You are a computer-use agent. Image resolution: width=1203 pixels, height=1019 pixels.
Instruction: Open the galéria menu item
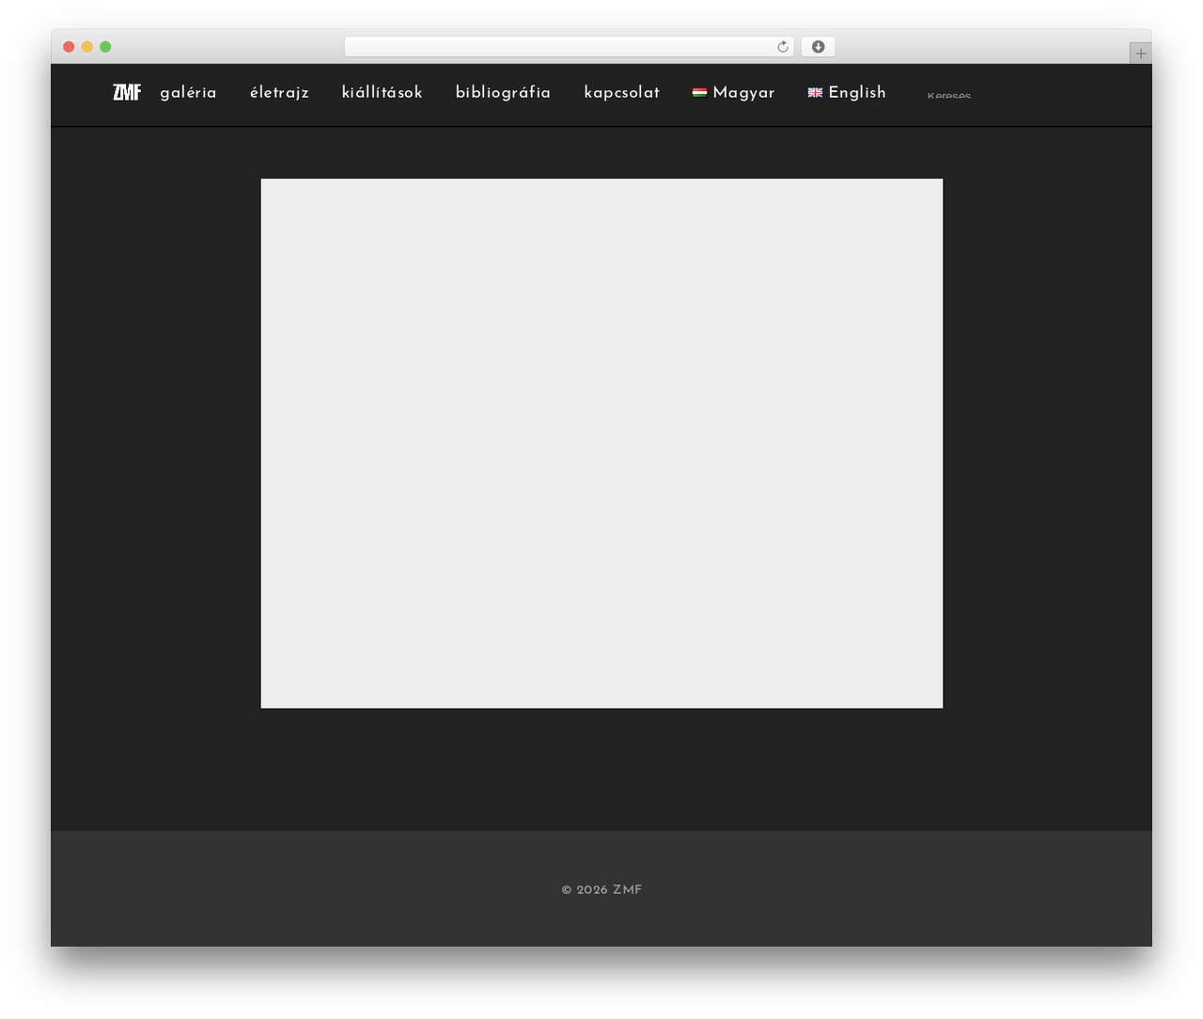click(x=188, y=92)
